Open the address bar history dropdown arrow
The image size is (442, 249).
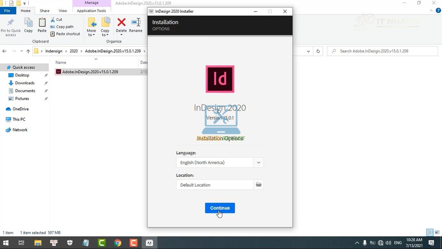point(308,51)
